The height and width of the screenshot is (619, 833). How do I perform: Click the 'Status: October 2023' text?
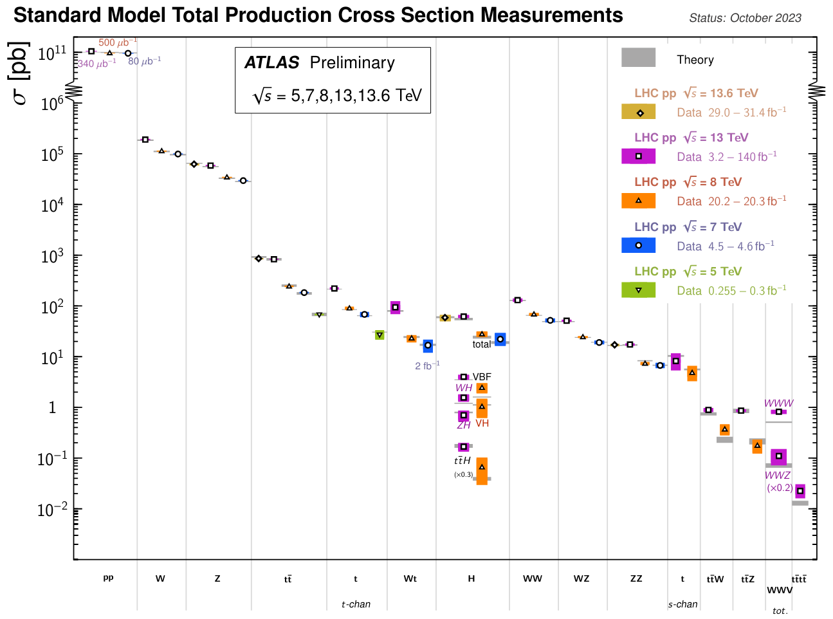pos(745,18)
